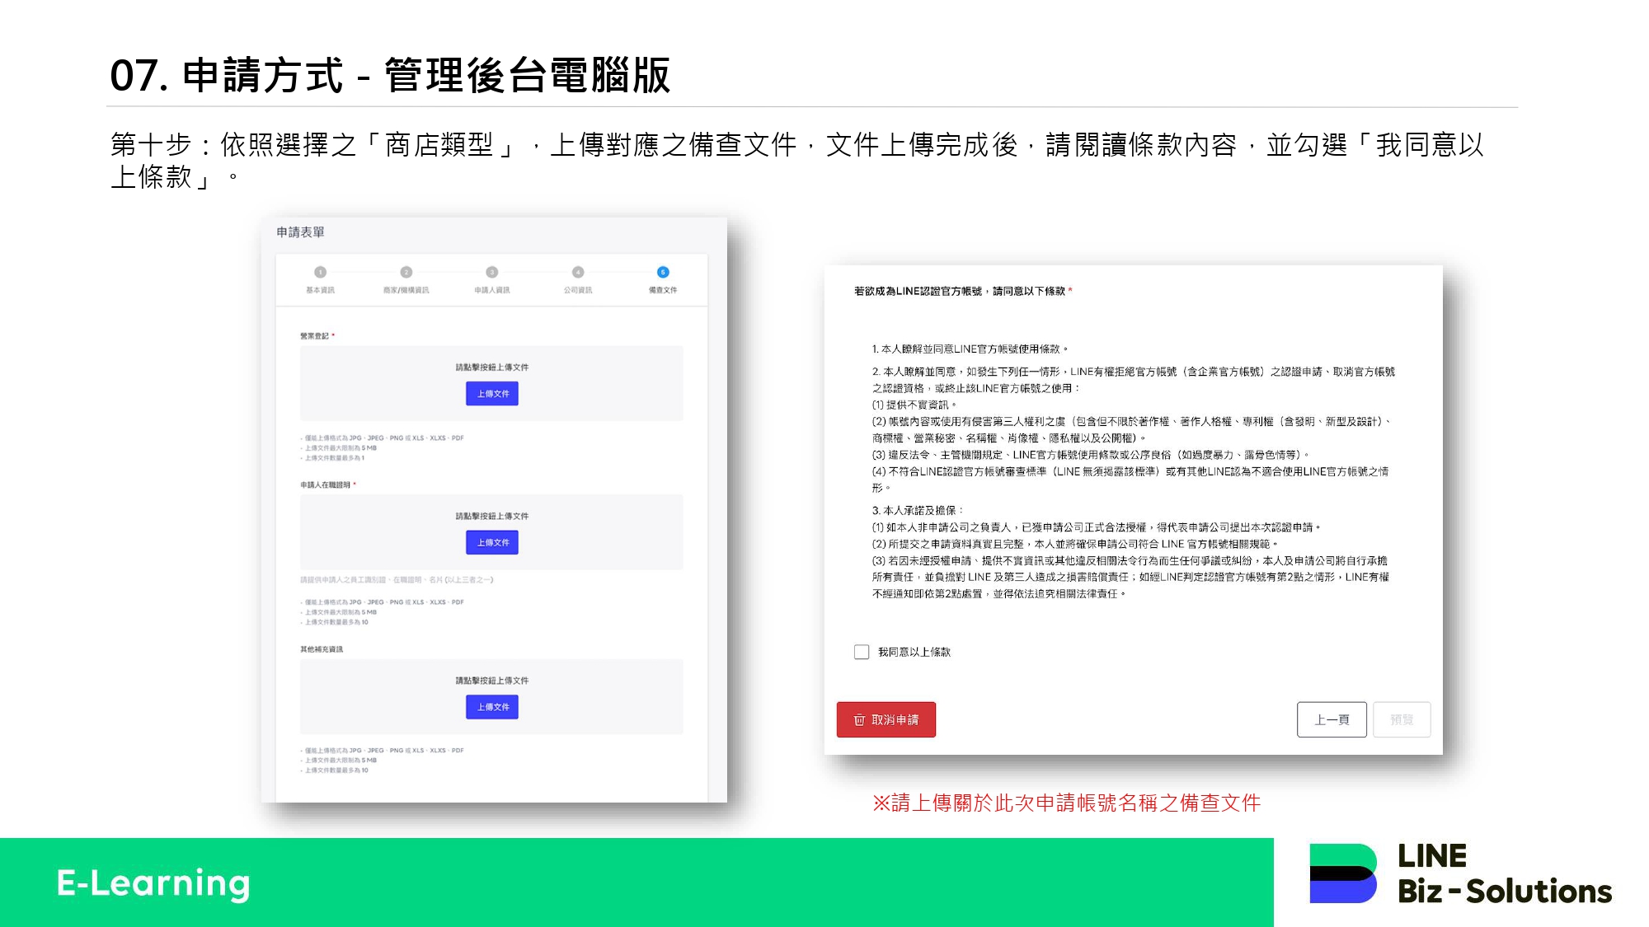Image resolution: width=1649 pixels, height=927 pixels.
Task: Click trash icon on 取消申請 button
Action: [x=859, y=720]
